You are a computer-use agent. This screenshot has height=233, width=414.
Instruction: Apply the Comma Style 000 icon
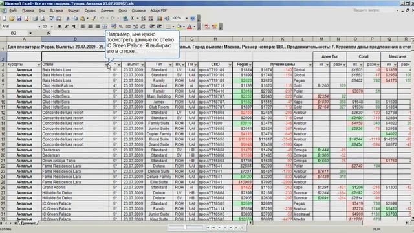[128, 27]
